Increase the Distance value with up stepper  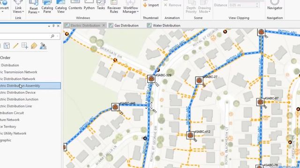coord(257,4)
